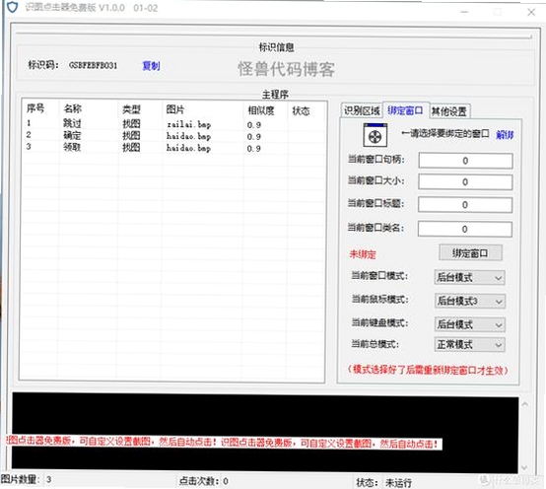Click the 当前窗口类名 input field

(x=465, y=229)
